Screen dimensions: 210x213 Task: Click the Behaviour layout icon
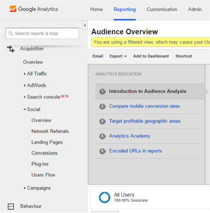point(11,207)
